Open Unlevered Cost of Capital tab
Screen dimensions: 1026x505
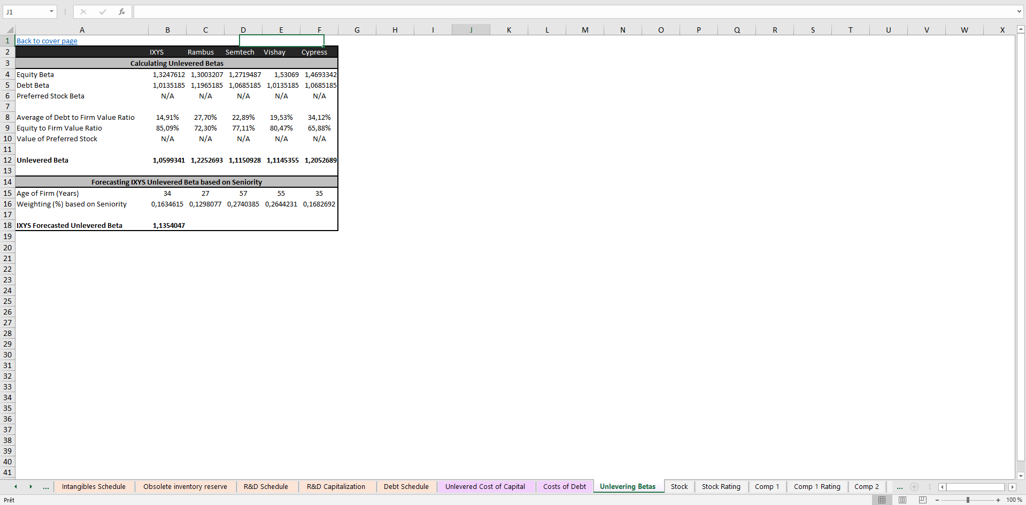485,487
